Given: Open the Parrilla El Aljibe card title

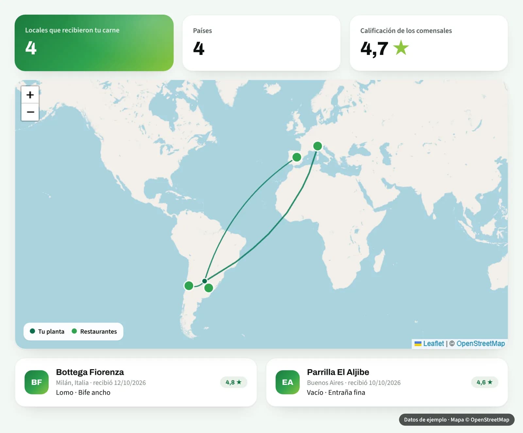Looking at the screenshot, I should tap(338, 372).
